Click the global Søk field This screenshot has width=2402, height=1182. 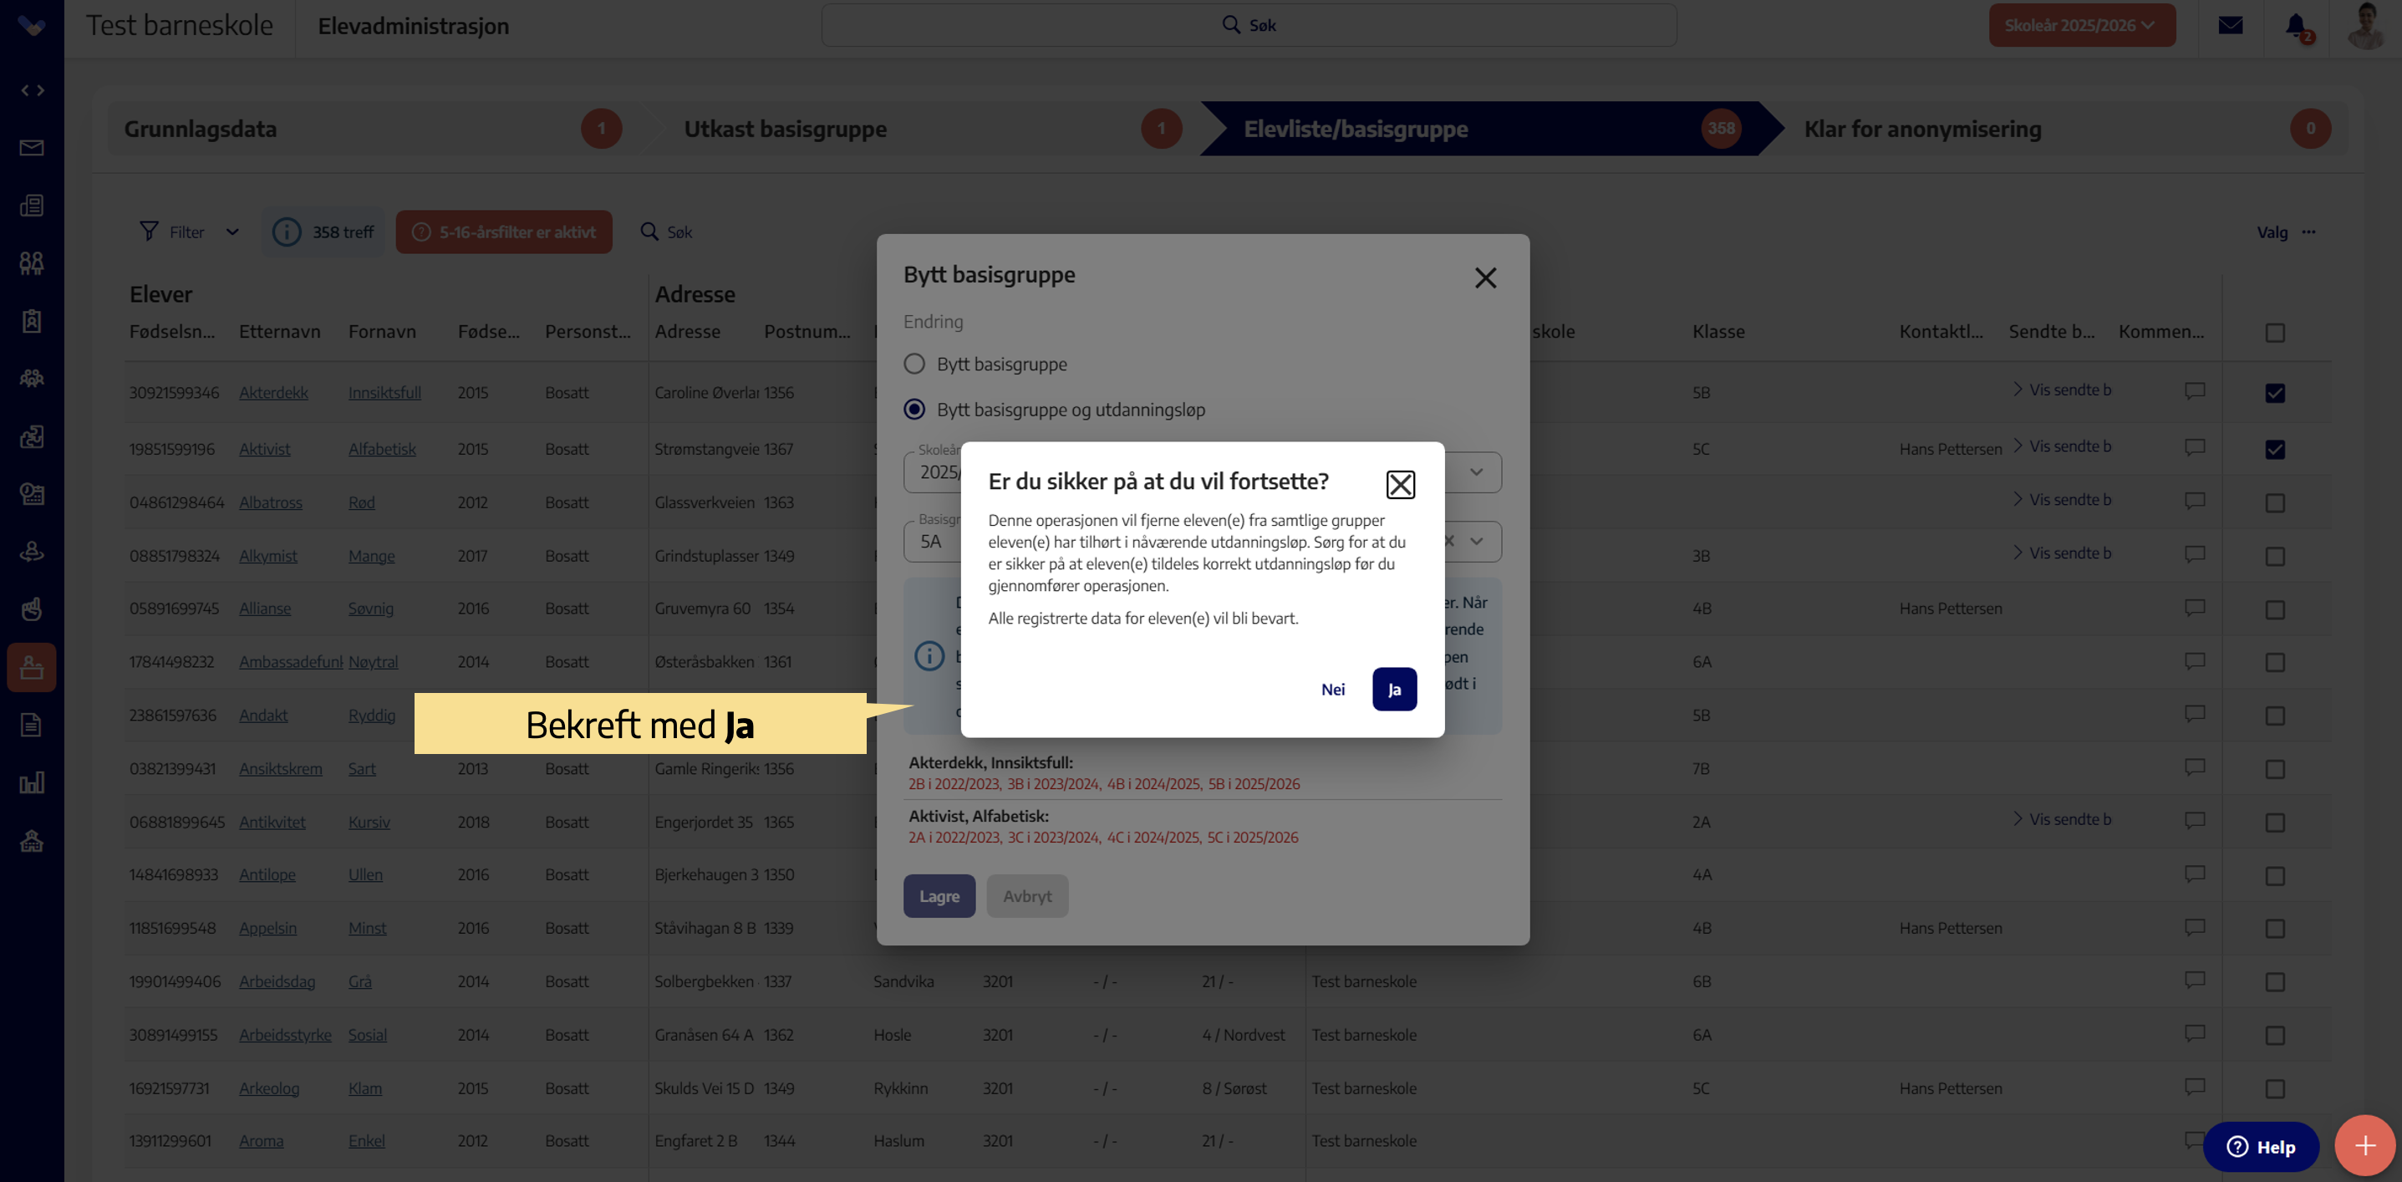(1249, 25)
